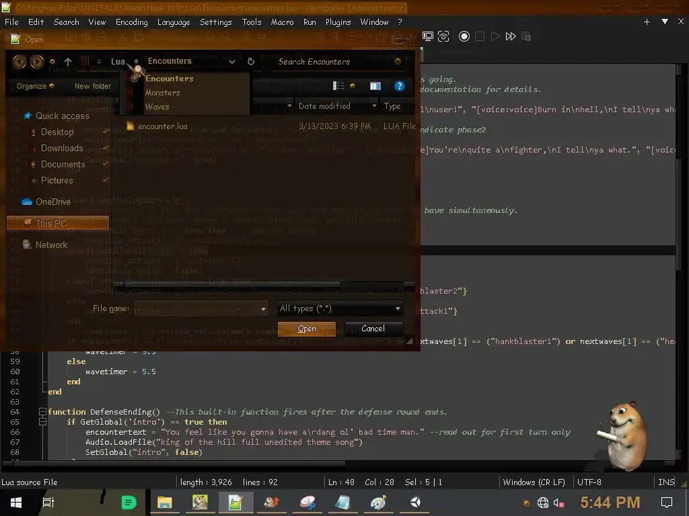Open the network globe tray icon
Screen dimensions: 689x516
543,503
